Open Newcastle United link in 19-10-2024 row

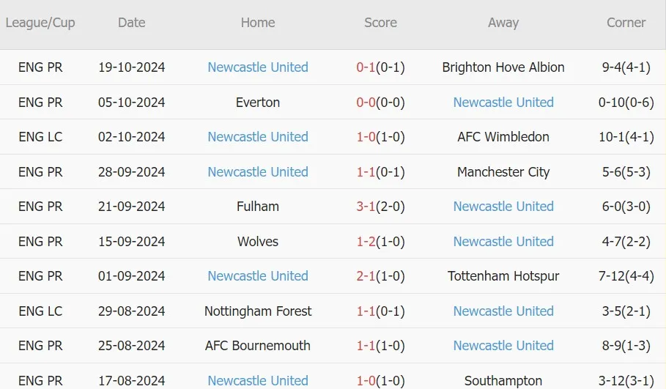tap(258, 67)
